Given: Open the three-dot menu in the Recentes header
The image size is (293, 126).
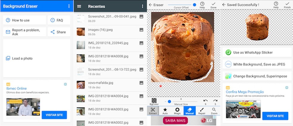Looking at the screenshot, I should [143, 6].
